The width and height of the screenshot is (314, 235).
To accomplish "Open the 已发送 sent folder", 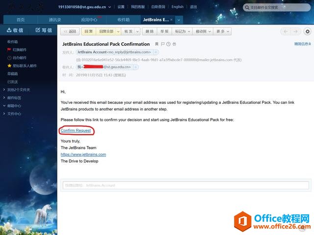I will (12, 82).
